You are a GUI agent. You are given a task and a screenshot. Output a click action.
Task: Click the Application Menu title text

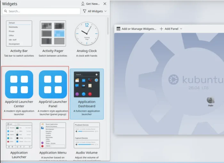(x=53, y=152)
